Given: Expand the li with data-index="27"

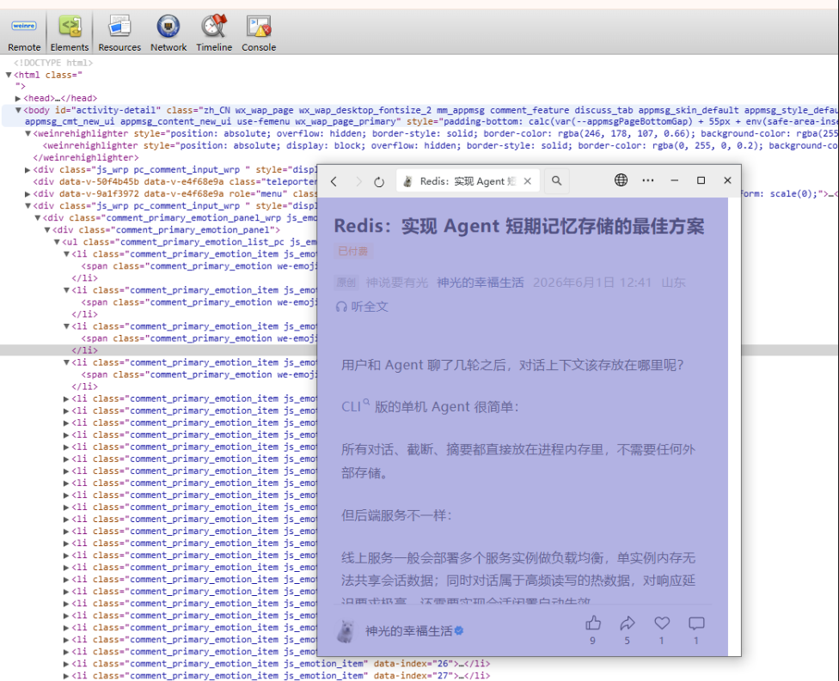Looking at the screenshot, I should pyautogui.click(x=66, y=676).
